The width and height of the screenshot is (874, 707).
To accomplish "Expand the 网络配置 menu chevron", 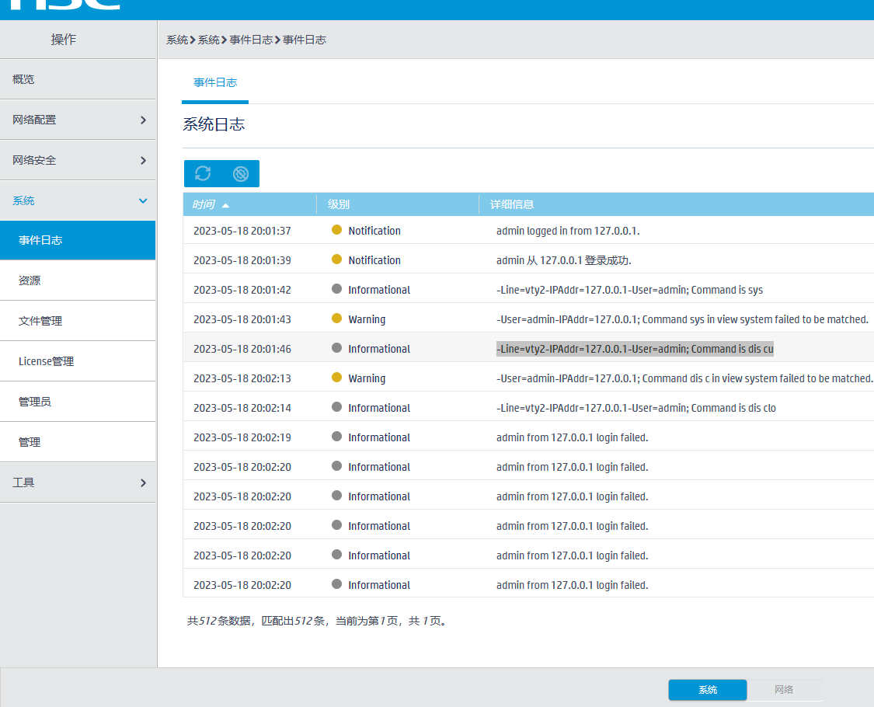I will (x=143, y=120).
